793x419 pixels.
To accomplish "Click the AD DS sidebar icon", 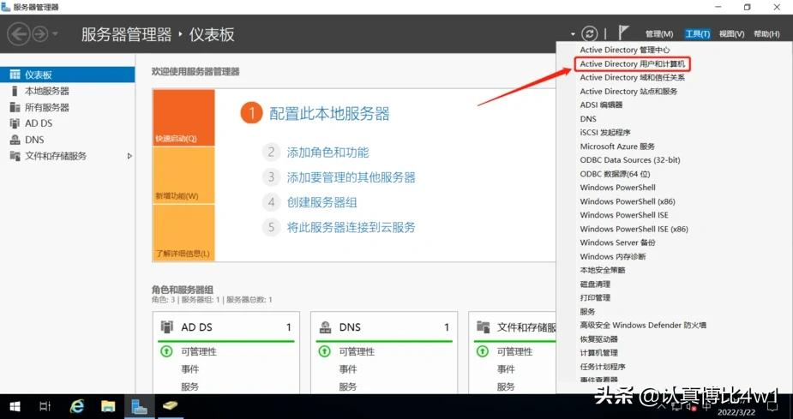I will click(15, 123).
